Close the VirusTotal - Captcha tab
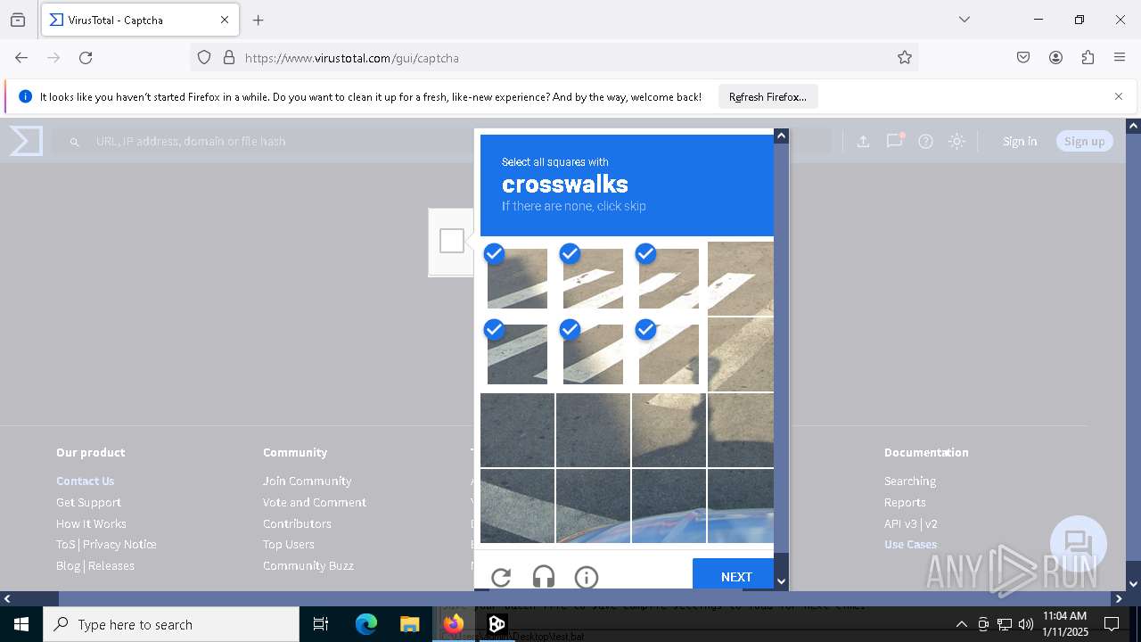Screen dimensions: 1141x642 (225, 20)
